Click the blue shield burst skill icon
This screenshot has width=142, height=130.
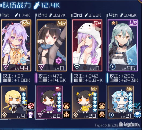tap(137, 114)
